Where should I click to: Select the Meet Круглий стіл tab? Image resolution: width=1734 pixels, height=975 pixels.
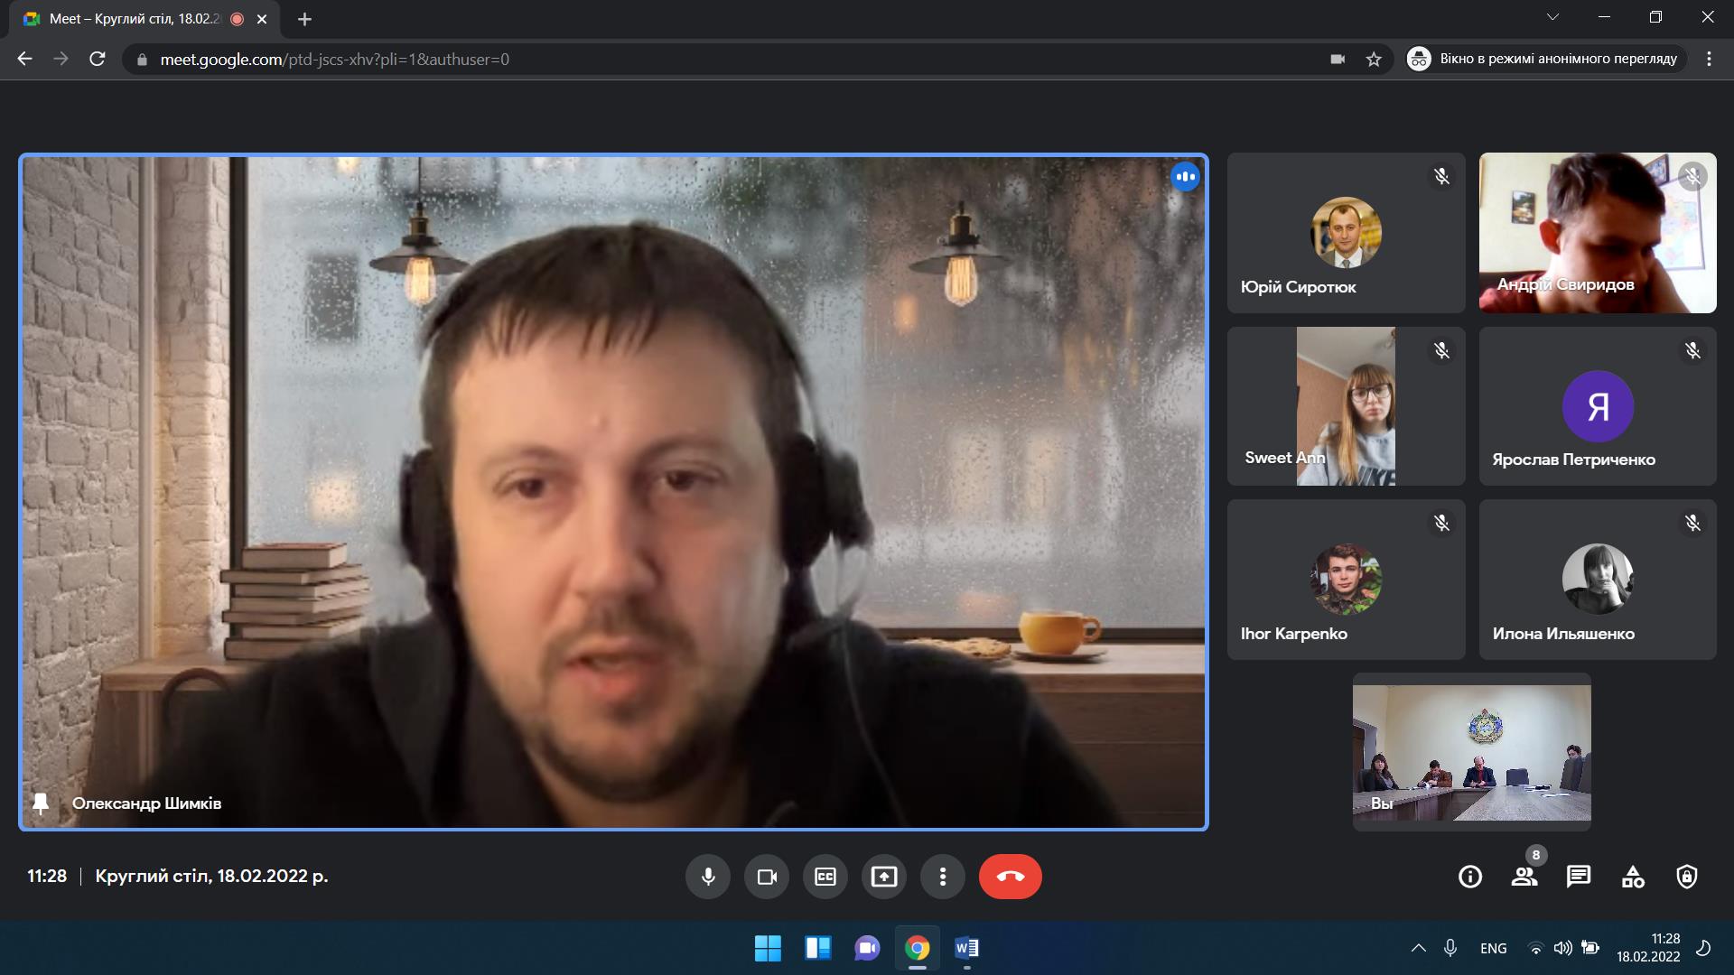(135, 19)
